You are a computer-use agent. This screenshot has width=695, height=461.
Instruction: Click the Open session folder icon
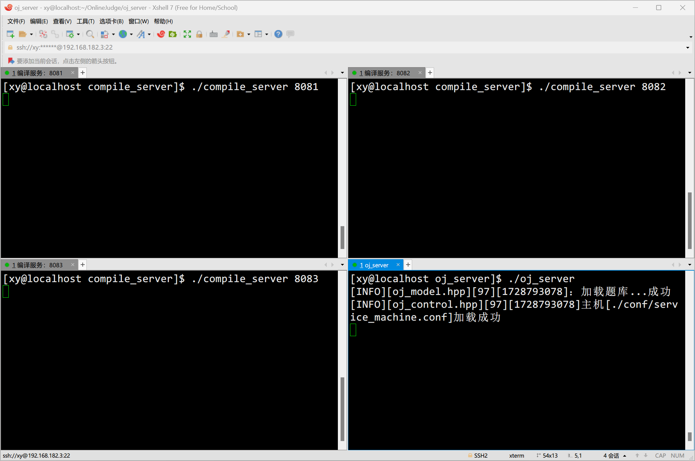click(x=23, y=34)
